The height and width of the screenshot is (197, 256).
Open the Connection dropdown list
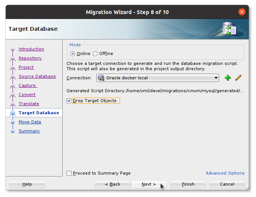tap(216, 78)
